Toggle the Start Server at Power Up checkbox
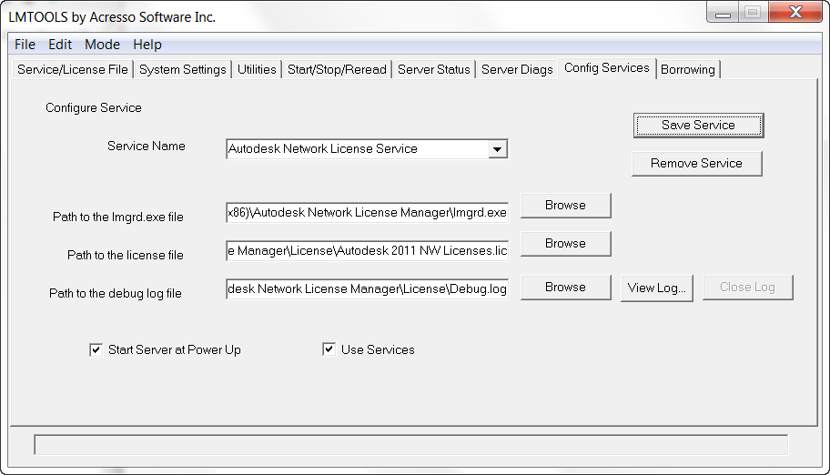The height and width of the screenshot is (475, 830). tap(96, 349)
